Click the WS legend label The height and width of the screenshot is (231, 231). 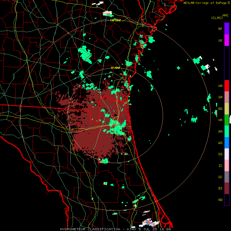pos(220,143)
